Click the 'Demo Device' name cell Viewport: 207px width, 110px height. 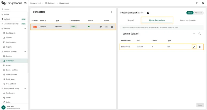click(x=125, y=47)
